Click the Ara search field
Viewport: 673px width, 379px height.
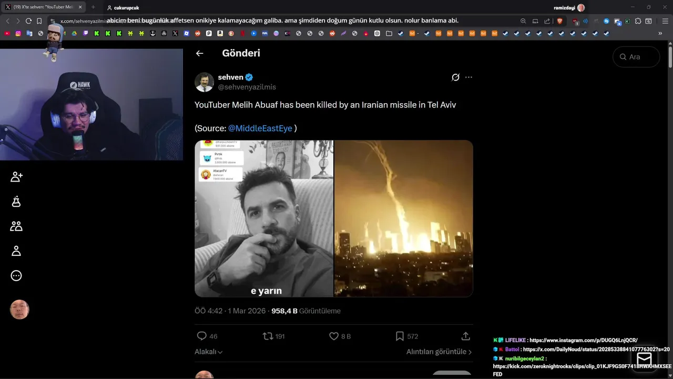coord(636,57)
